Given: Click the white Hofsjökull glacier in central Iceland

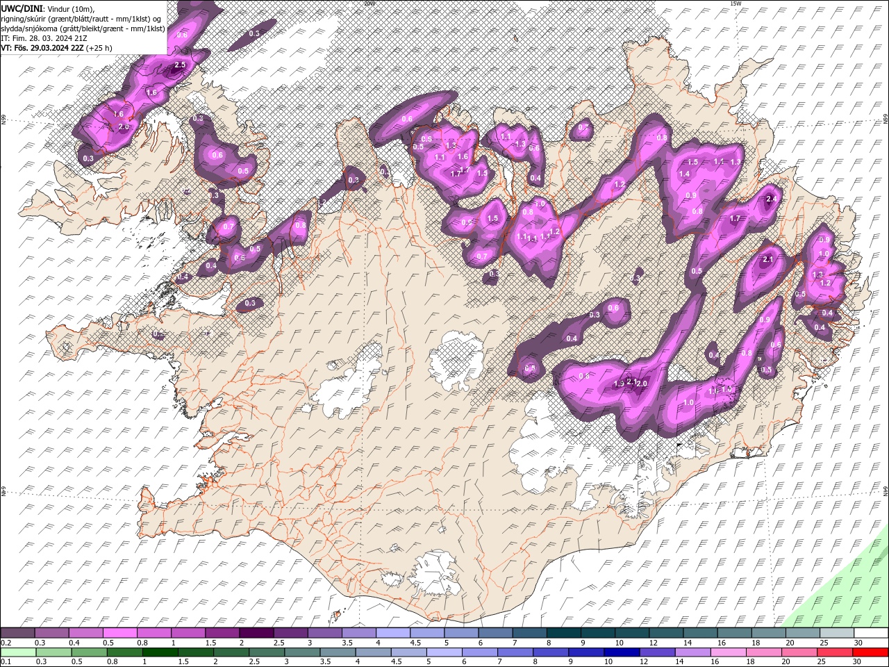Looking at the screenshot, I should [x=456, y=361].
